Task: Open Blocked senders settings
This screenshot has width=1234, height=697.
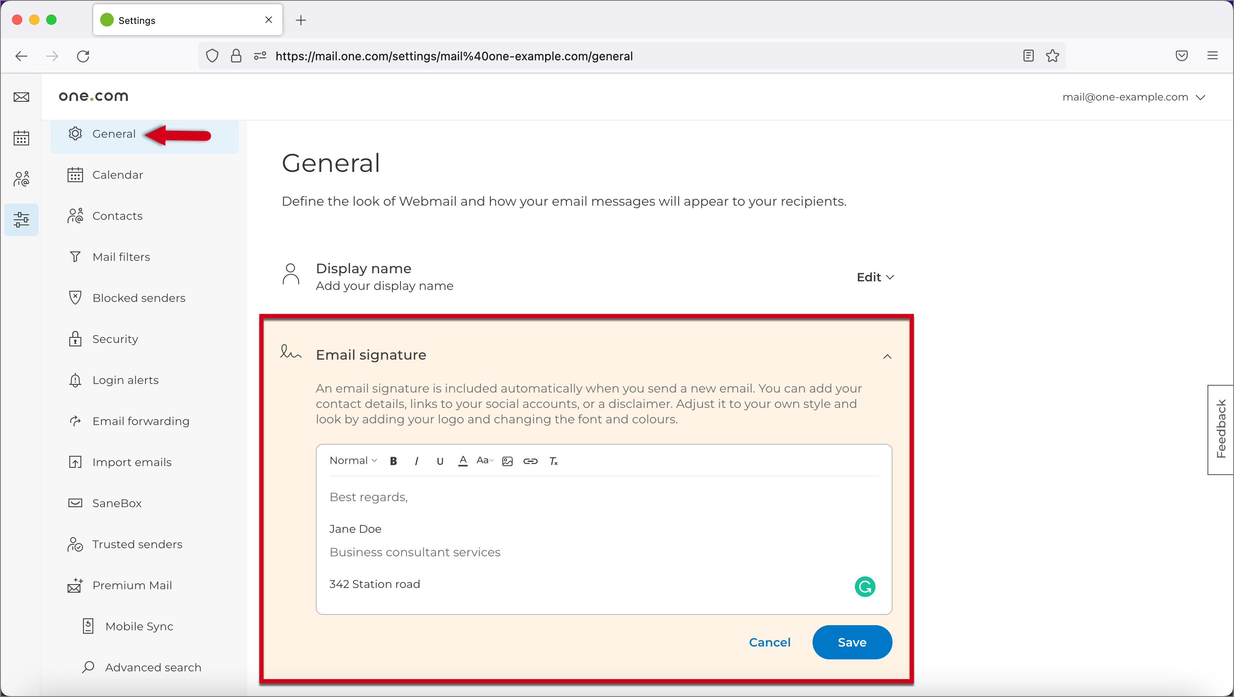Action: [139, 298]
